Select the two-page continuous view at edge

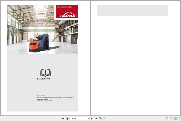coord(180,119)
